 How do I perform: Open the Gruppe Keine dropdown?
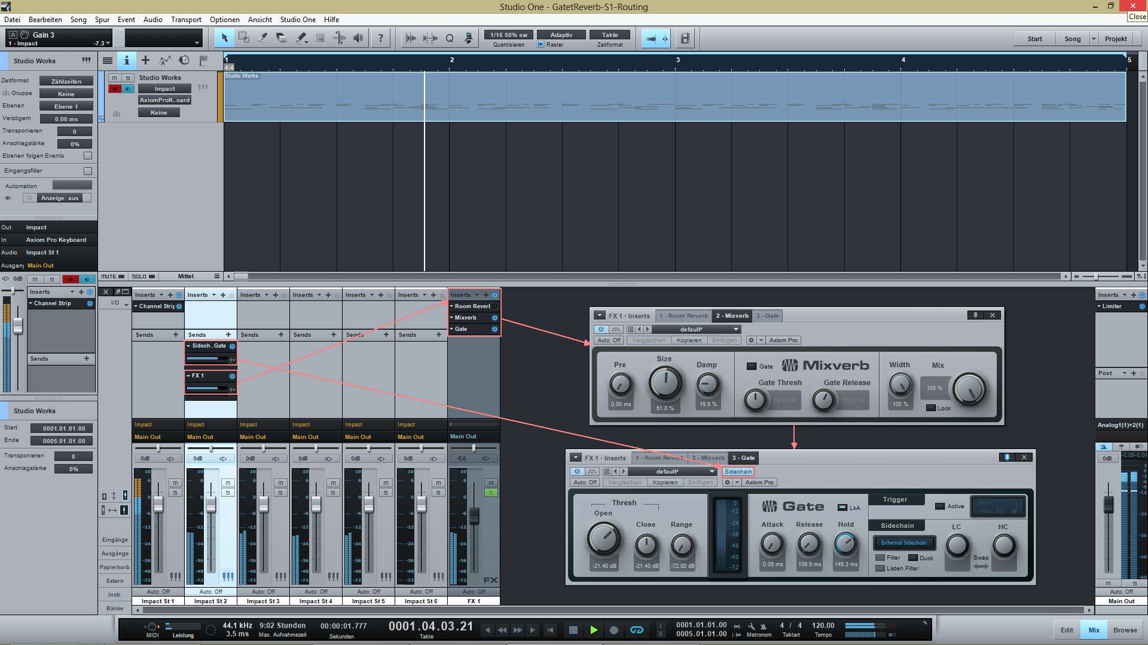coord(66,94)
